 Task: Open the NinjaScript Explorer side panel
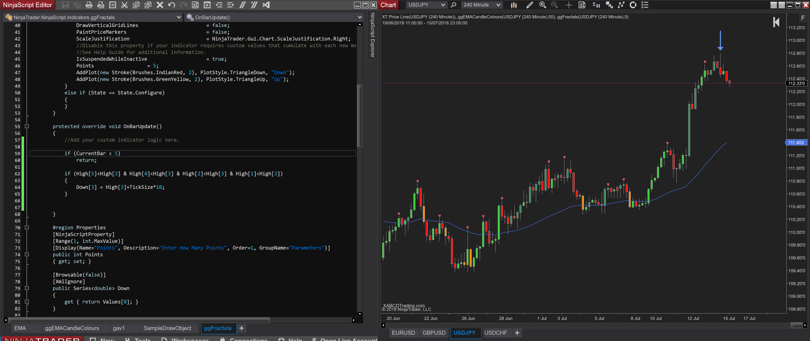point(373,35)
